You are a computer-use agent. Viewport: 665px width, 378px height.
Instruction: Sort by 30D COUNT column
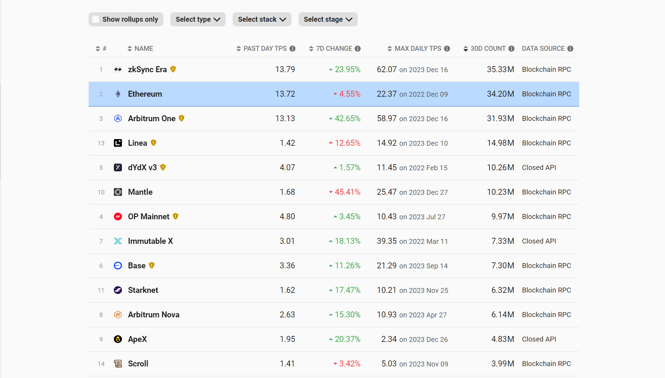(484, 49)
